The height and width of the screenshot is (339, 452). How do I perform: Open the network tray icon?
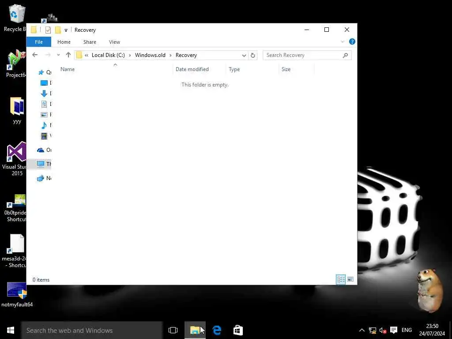373,330
